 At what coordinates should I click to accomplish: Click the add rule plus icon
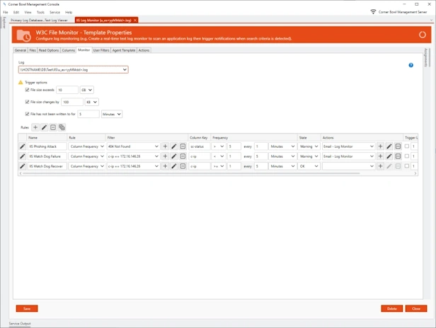click(35, 127)
